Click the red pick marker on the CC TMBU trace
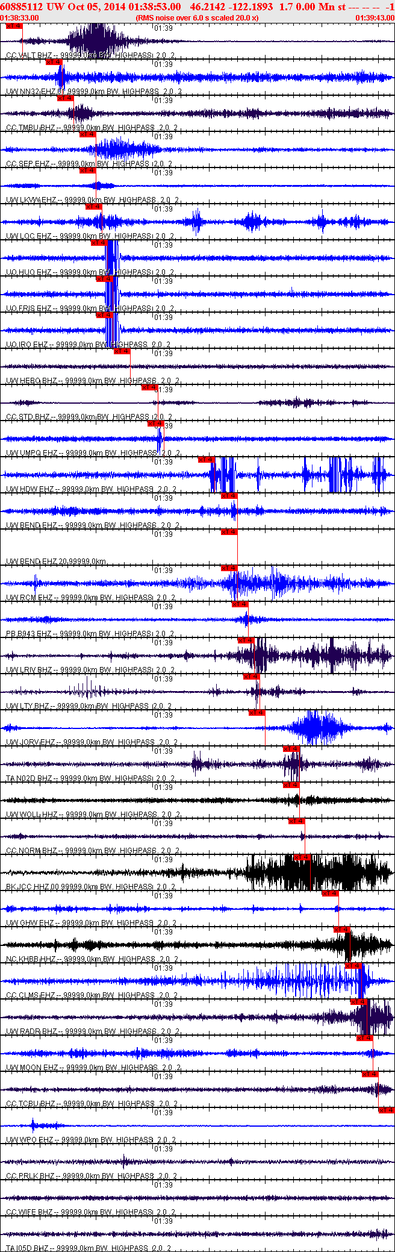 [65, 98]
